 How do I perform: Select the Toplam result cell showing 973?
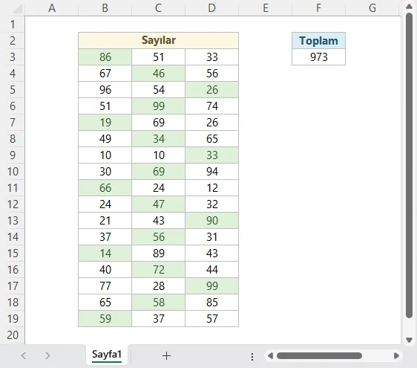(x=318, y=57)
